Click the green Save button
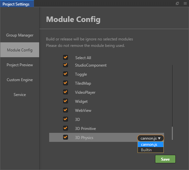The width and height of the screenshot is (189, 170). (x=165, y=159)
